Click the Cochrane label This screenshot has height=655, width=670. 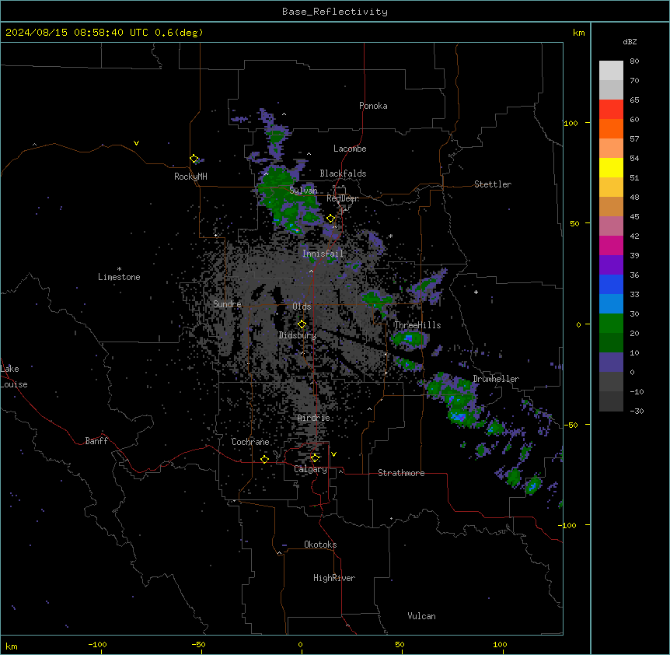pos(250,442)
